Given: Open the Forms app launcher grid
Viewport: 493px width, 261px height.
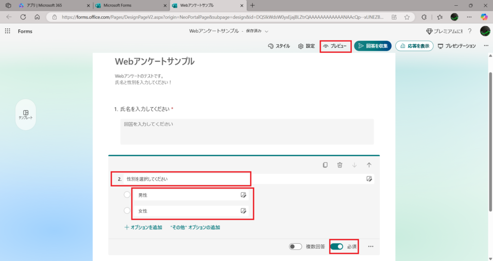Looking at the screenshot, I should 8,31.
